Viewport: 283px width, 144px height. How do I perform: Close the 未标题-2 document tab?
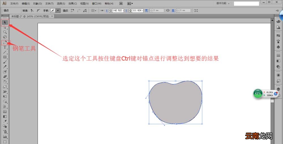click(x=52, y=16)
